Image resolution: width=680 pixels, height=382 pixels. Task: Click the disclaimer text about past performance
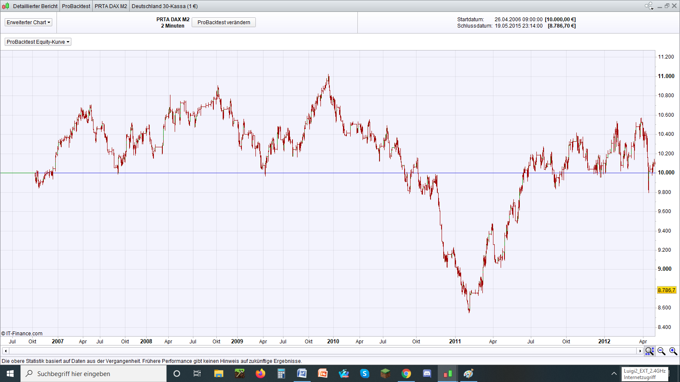[152, 361]
